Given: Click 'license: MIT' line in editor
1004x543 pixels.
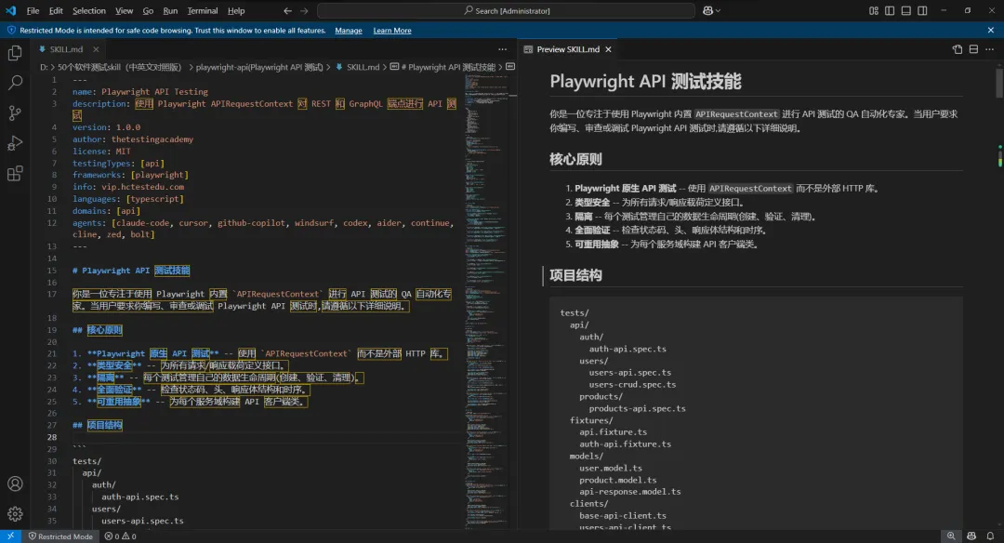Looking at the screenshot, I should click(101, 152).
